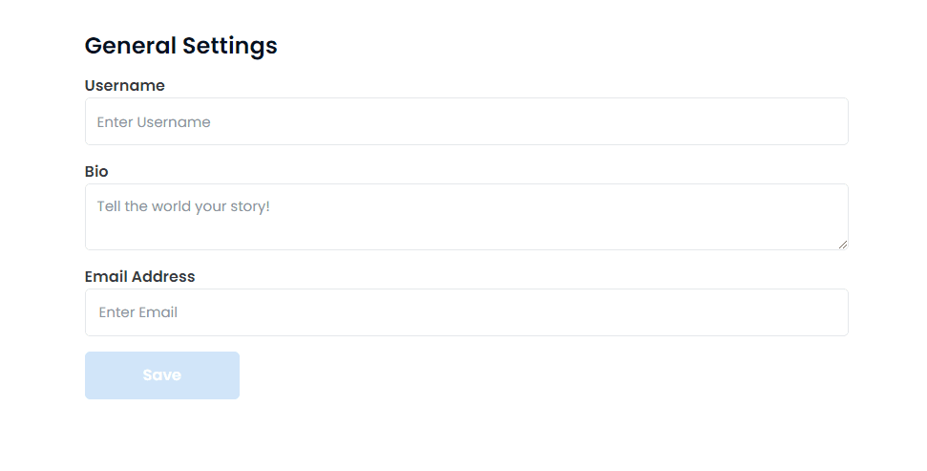927x471 pixels.
Task: Click the Bio label text
Action: [x=96, y=172]
